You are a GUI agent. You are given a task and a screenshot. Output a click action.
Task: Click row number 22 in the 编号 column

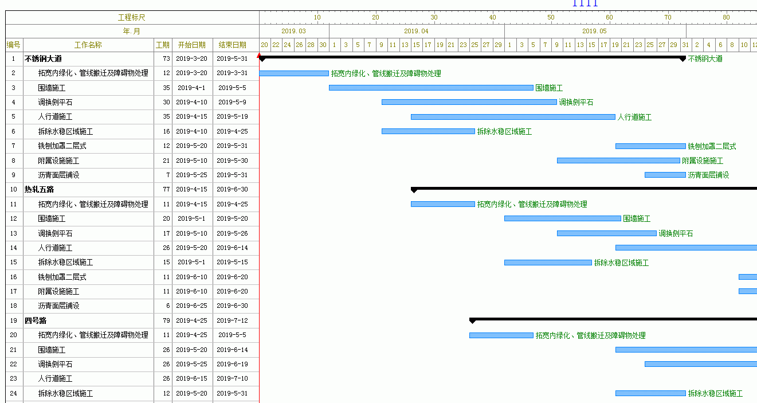14,364
